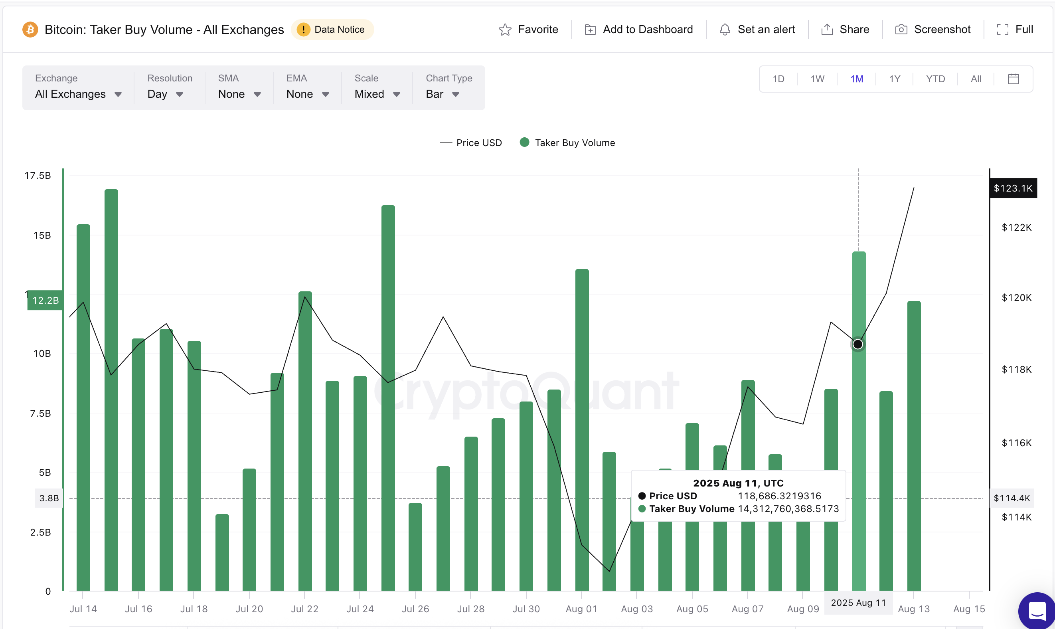Click the Favorite star icon
This screenshot has width=1055, height=629.
(x=505, y=29)
